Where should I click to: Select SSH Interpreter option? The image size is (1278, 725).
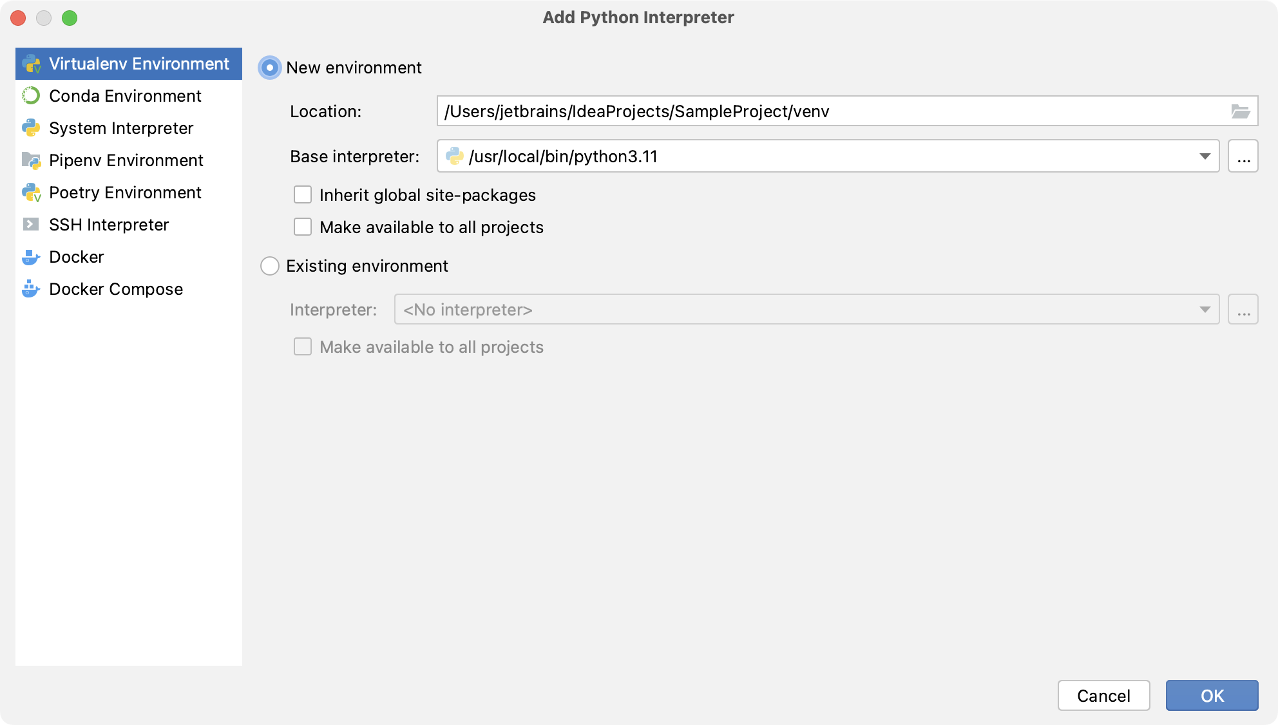pos(109,224)
